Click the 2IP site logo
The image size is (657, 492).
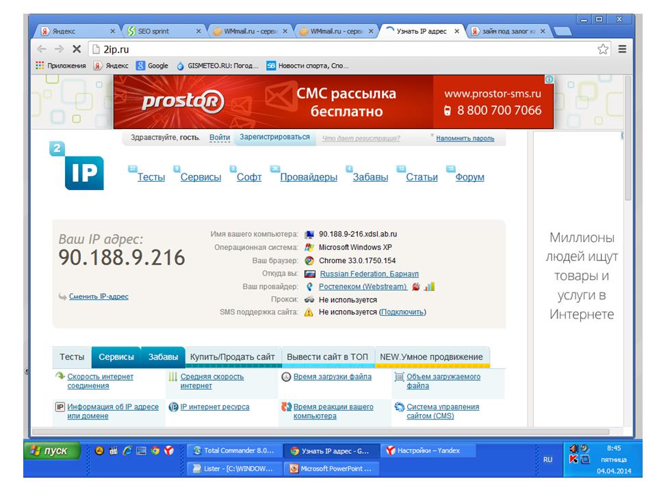tap(77, 165)
